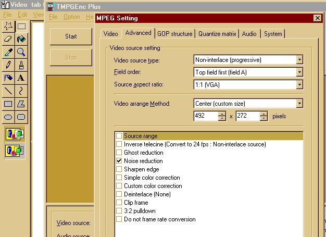Image resolution: width=326 pixels, height=237 pixels.
Task: Select the Advanced tab
Action: [x=138, y=33]
